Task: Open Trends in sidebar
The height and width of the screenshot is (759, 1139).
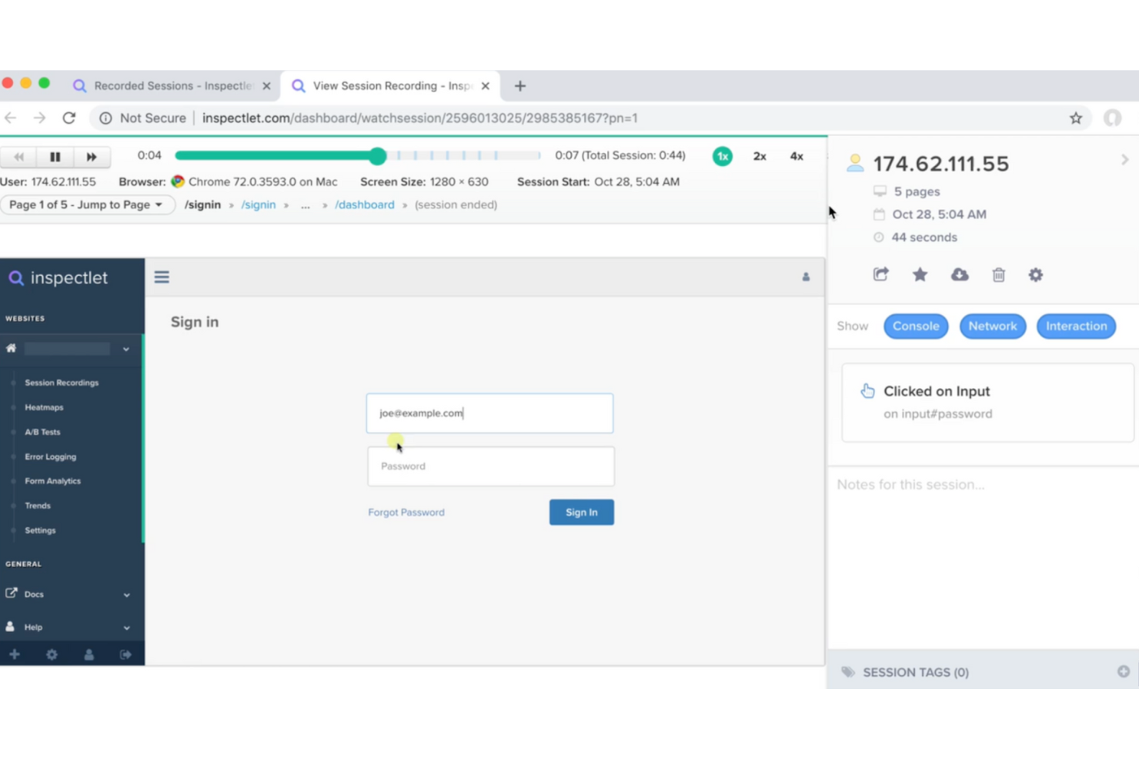Action: pyautogui.click(x=38, y=505)
